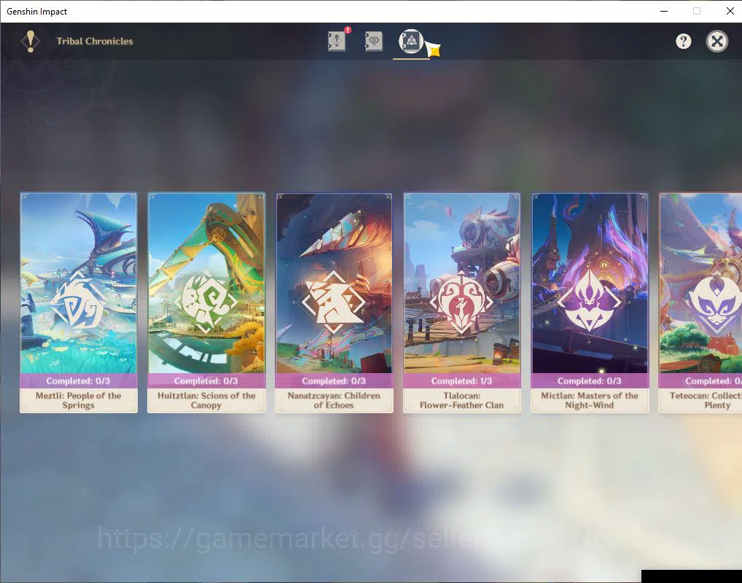Open Nanatzcayan: Children of Echoes card
The image size is (742, 583).
(x=334, y=302)
